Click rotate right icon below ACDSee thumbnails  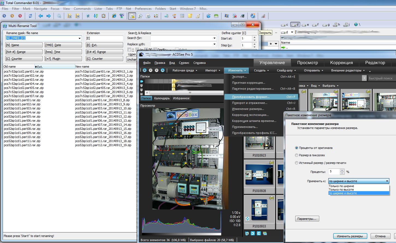tap(259, 233)
